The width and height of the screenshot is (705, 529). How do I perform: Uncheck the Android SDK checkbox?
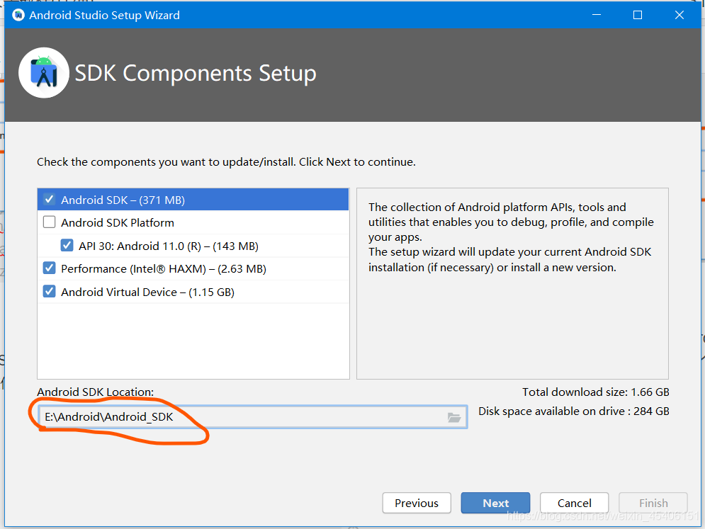pyautogui.click(x=49, y=200)
